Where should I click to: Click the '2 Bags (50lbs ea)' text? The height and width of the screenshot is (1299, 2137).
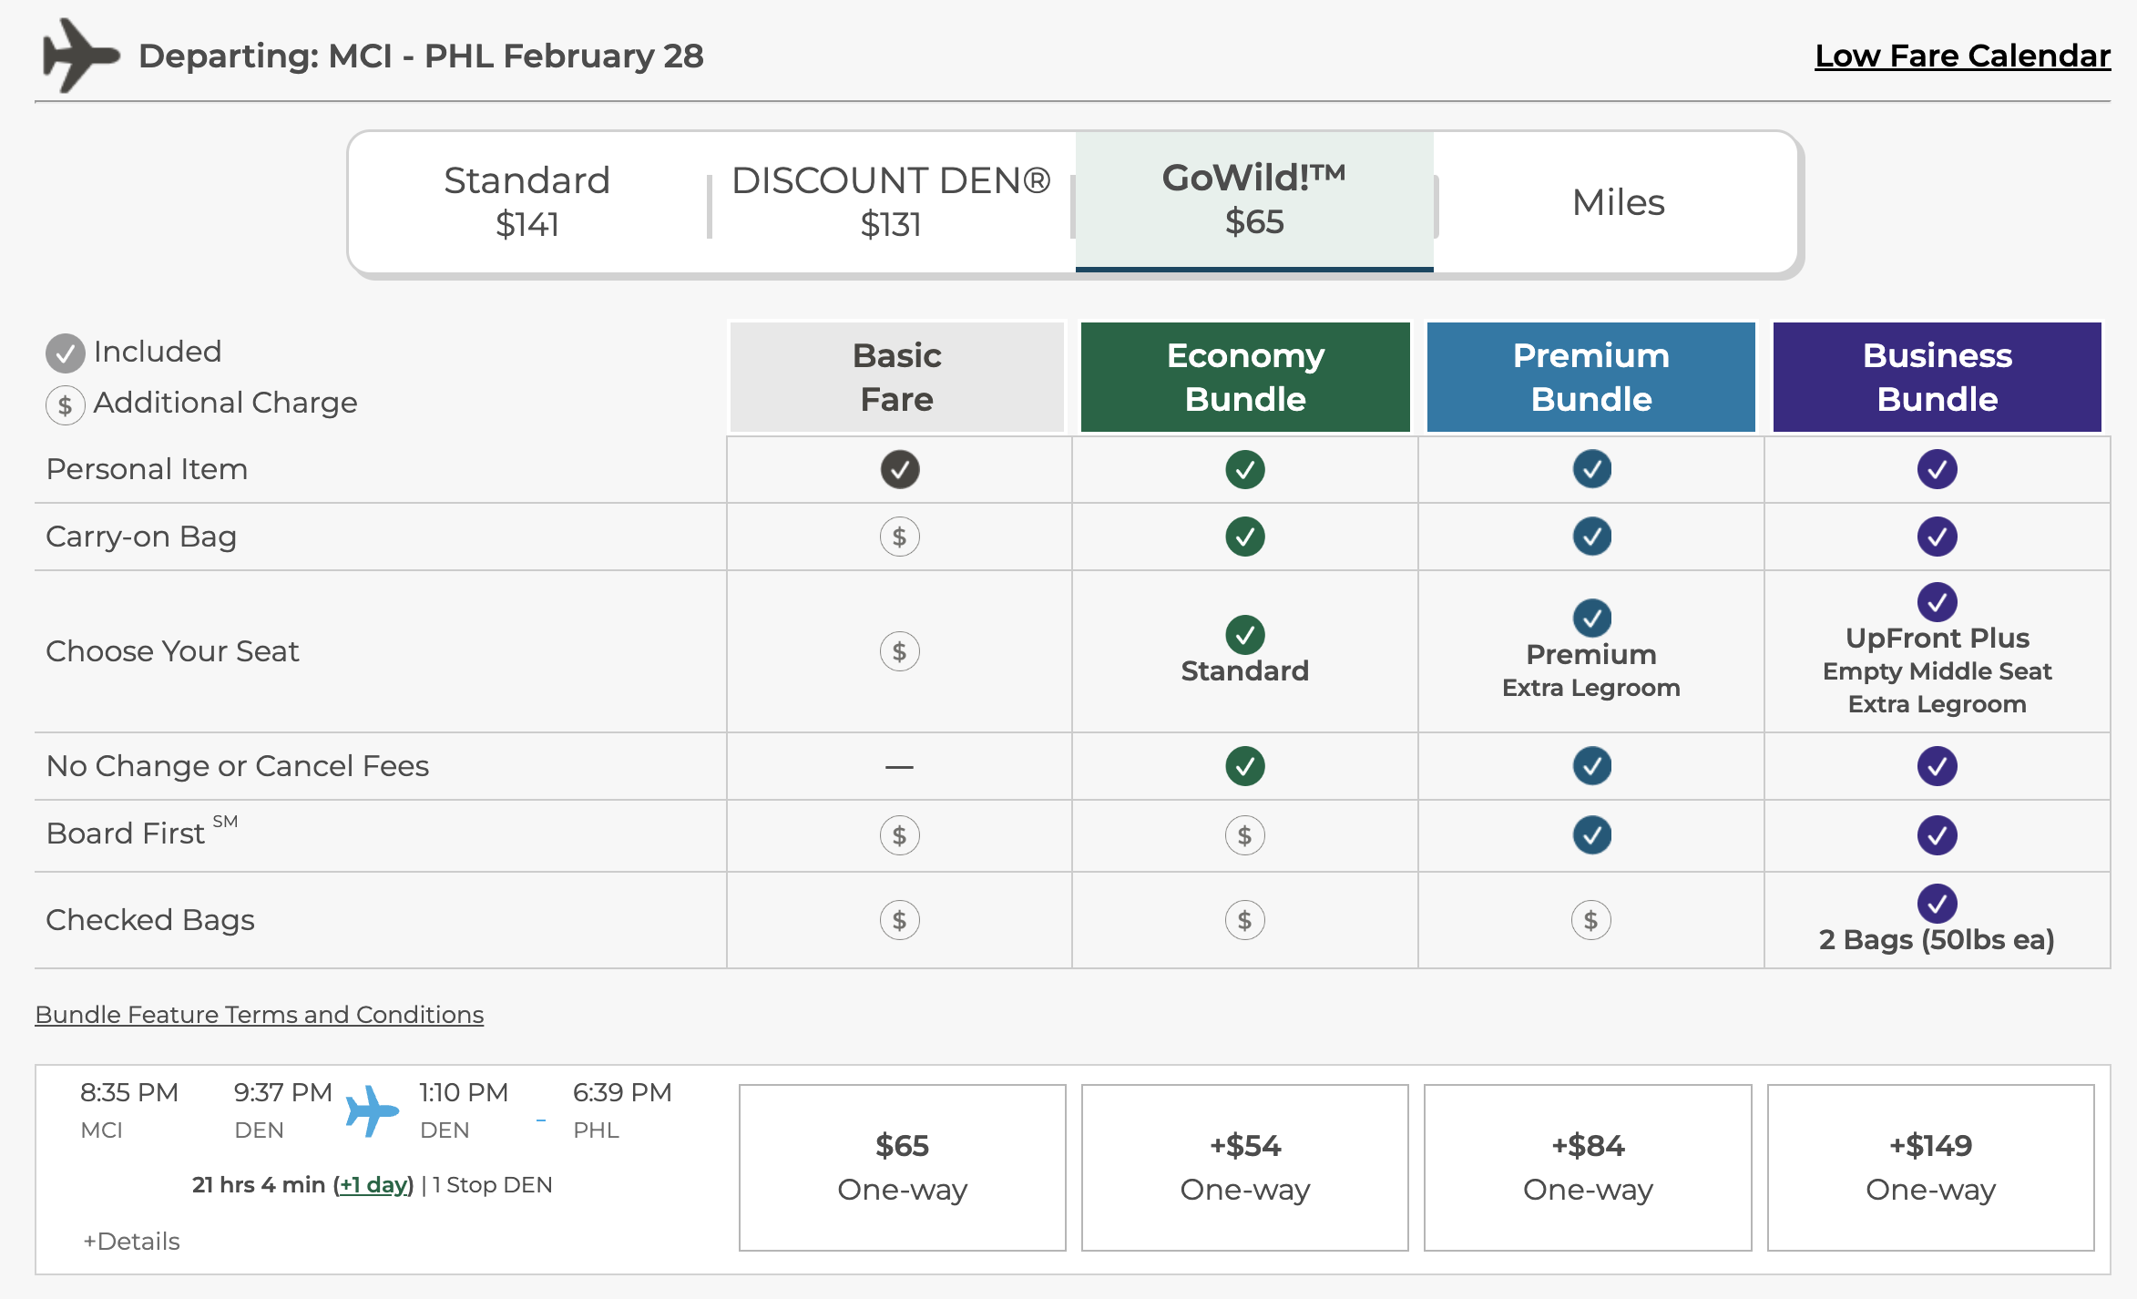point(1937,940)
